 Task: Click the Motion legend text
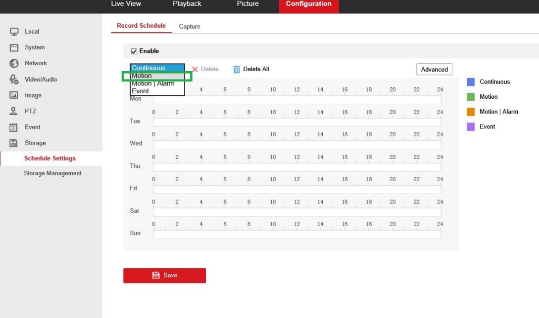(489, 97)
